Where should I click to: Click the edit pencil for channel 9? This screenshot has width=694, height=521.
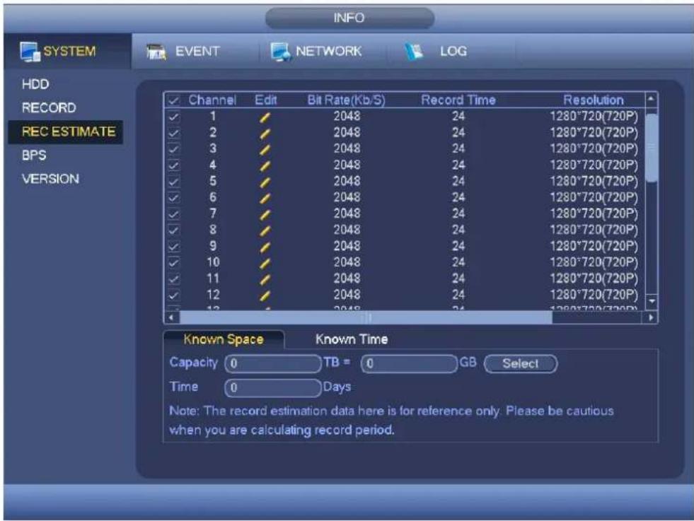(265, 247)
